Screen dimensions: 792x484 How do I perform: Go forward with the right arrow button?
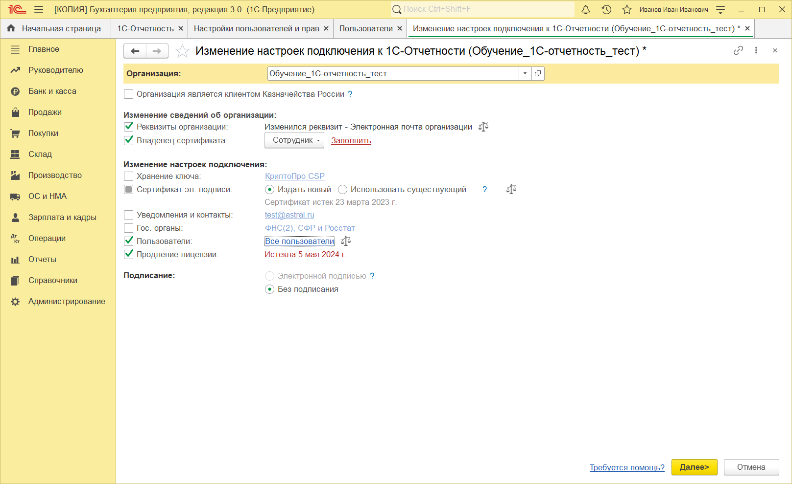[x=157, y=51]
